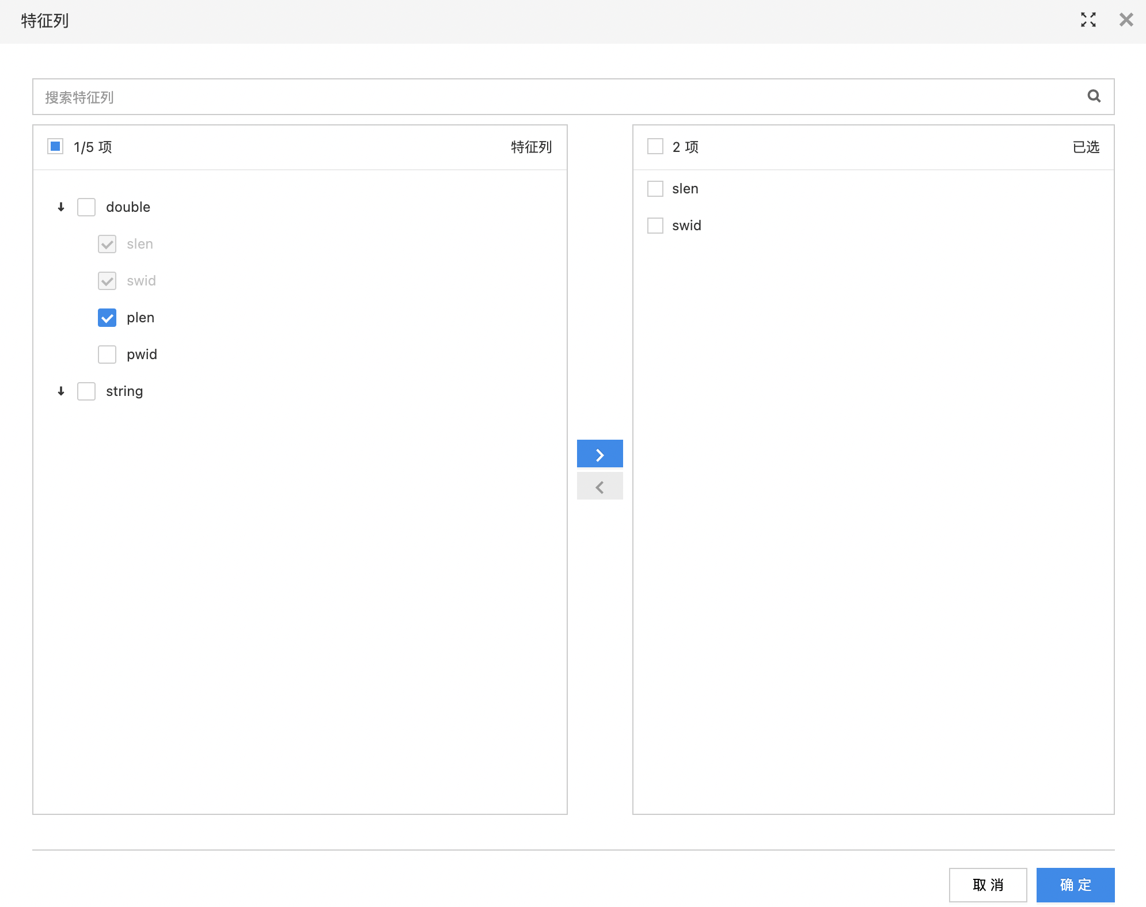Viewport: 1146px width, 907px height.
Task: Click the string group label
Action: pos(124,391)
